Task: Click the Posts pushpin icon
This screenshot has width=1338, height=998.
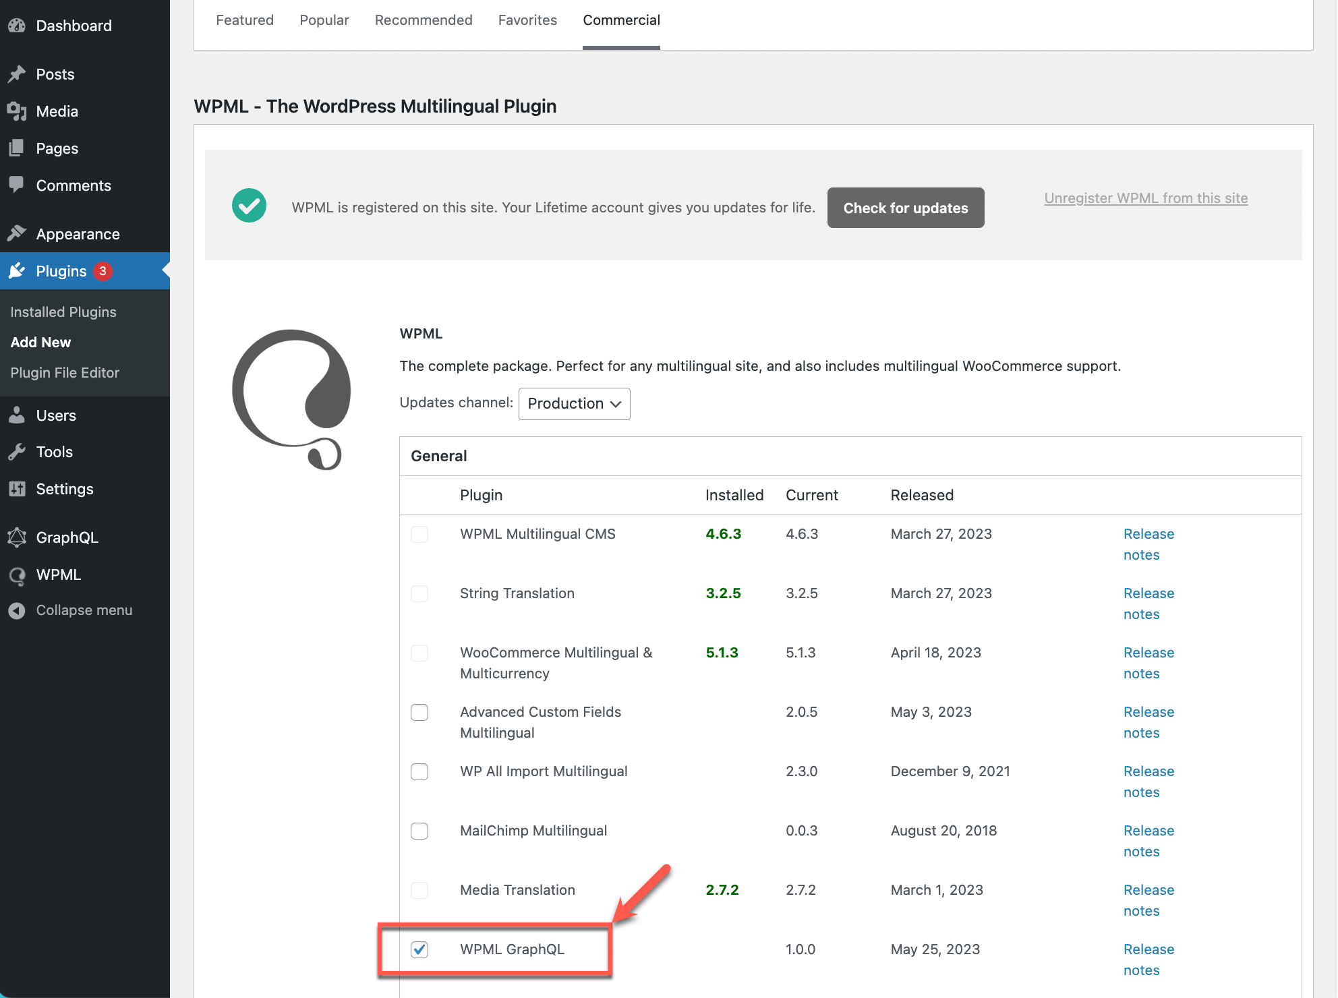Action: coord(17,74)
